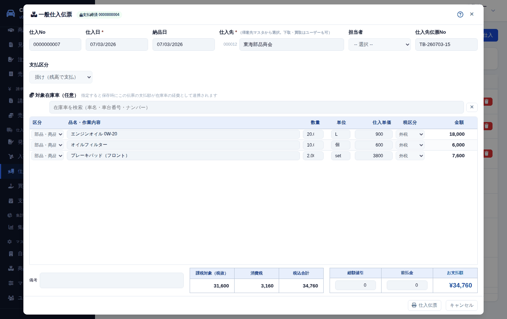This screenshot has height=319, width=507.
Task: Click the handshake icon in the background sidebar
Action: click(11, 30)
